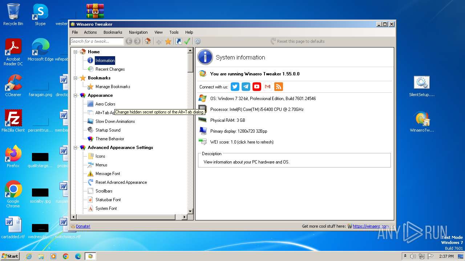Screen dimensions: 465x261
Task: Open the Actions menu
Action: 90,32
